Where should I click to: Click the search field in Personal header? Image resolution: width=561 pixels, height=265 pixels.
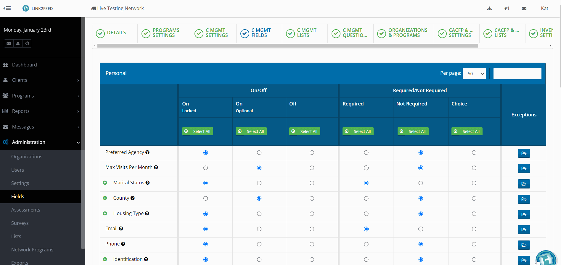point(517,74)
